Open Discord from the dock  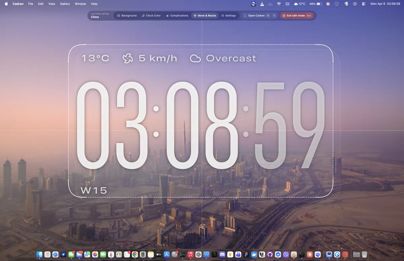click(x=222, y=255)
